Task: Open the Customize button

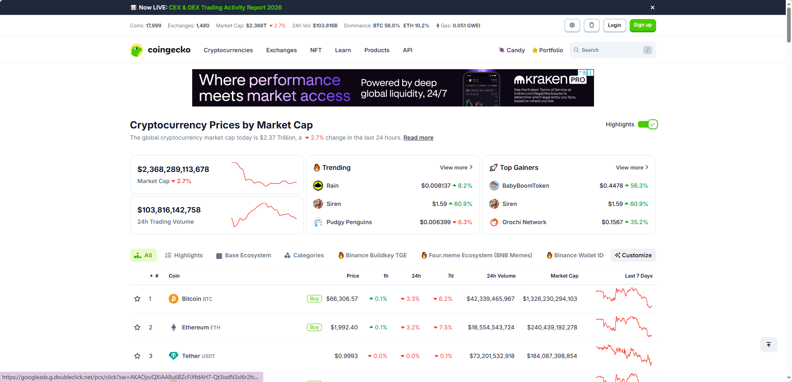Action: (633, 255)
